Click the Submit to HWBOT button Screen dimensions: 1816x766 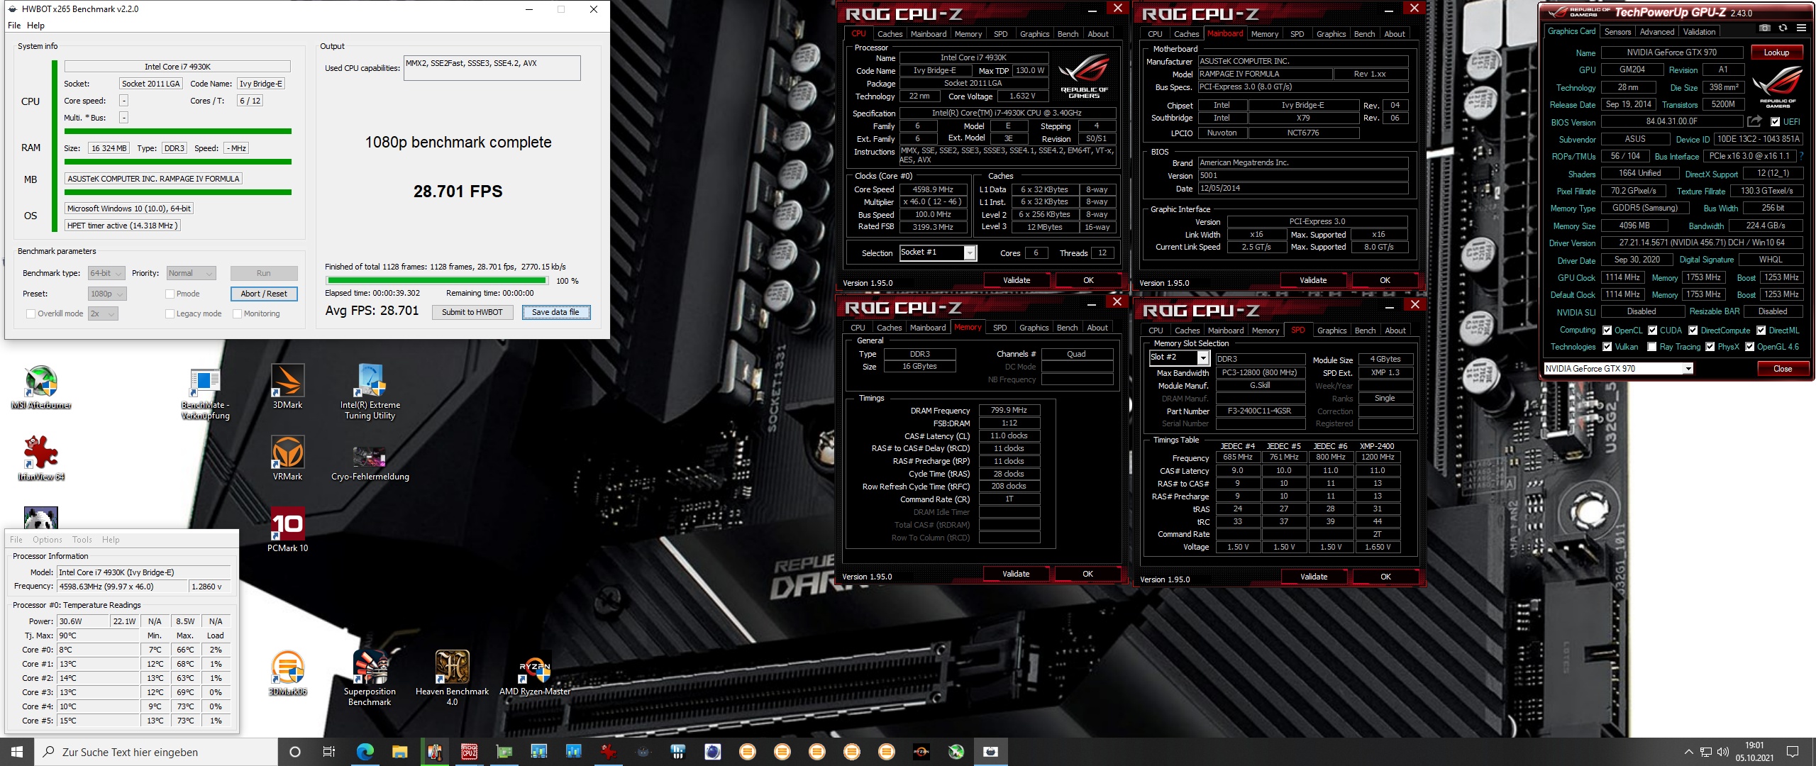[x=472, y=312]
